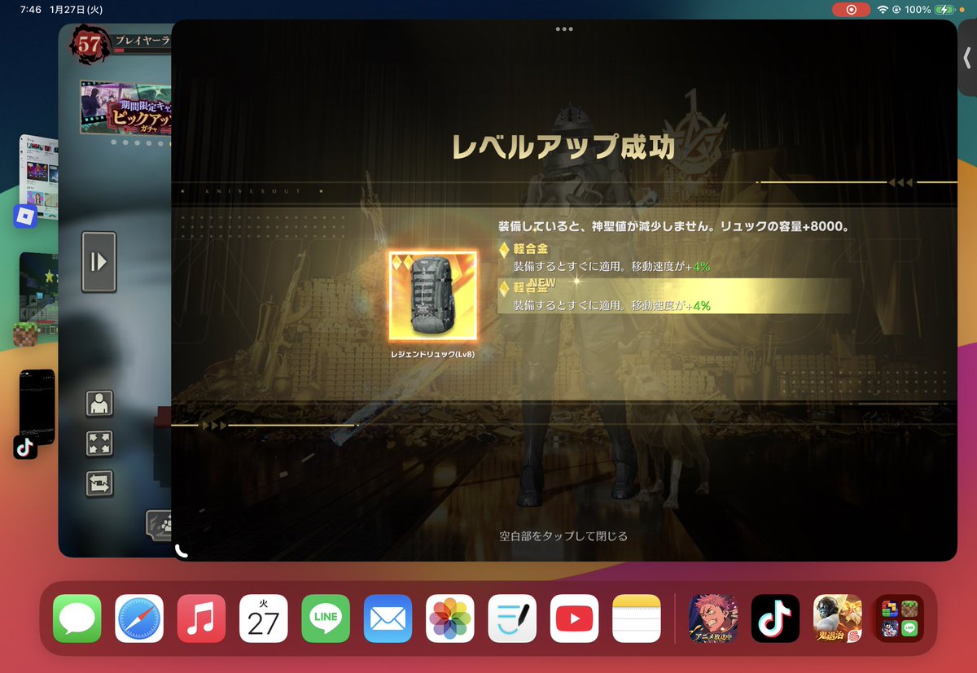Image resolution: width=977 pixels, height=673 pixels.
Task: Open the Mail app in the dock
Action: 388,618
